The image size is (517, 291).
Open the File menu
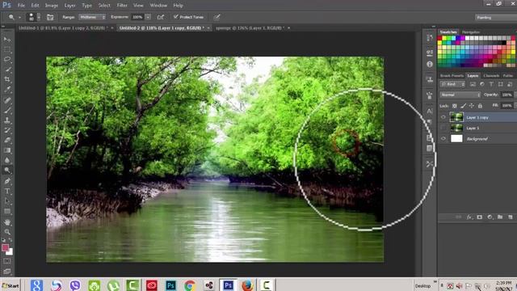coord(21,6)
